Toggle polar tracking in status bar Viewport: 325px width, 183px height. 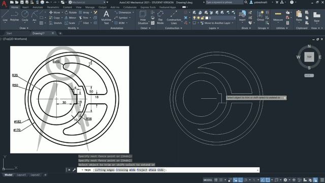click(246, 180)
